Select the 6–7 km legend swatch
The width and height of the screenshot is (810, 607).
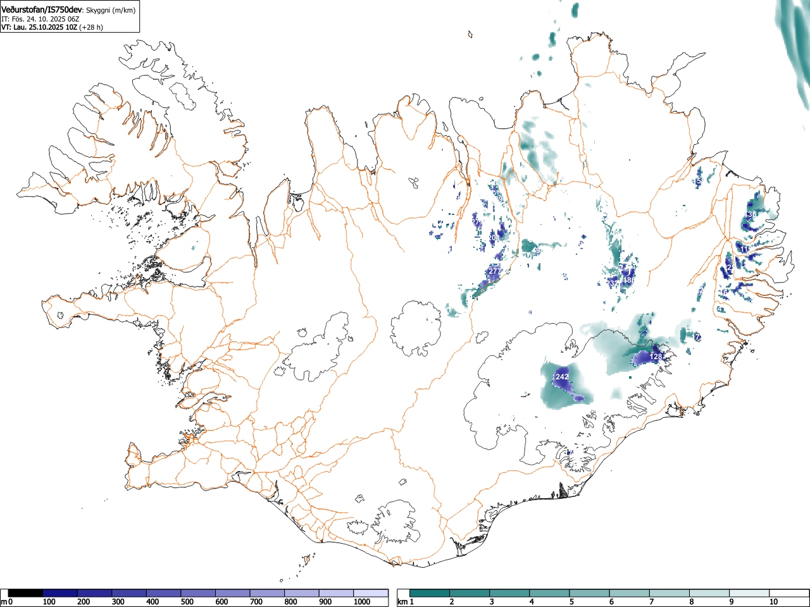coord(629,593)
